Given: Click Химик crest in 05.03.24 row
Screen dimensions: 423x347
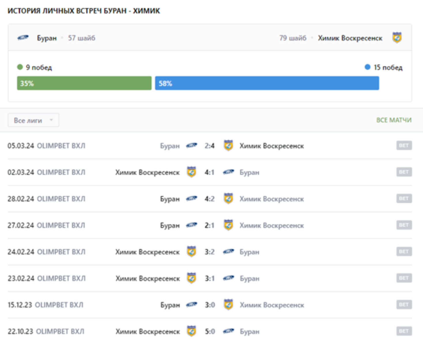Looking at the screenshot, I should (229, 145).
